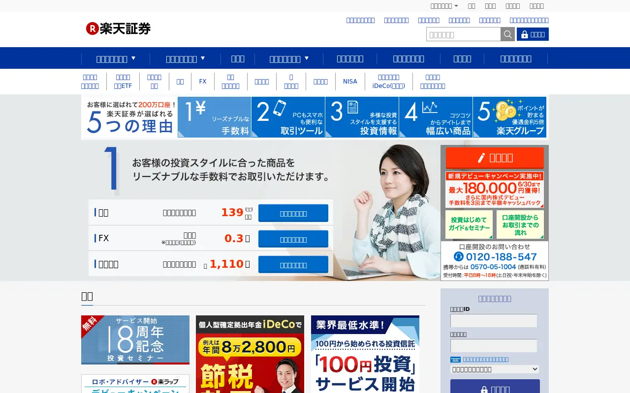This screenshot has height=393, width=630.
Task: Select reason 5 Rakuten Group coins tile
Action: 510,117
